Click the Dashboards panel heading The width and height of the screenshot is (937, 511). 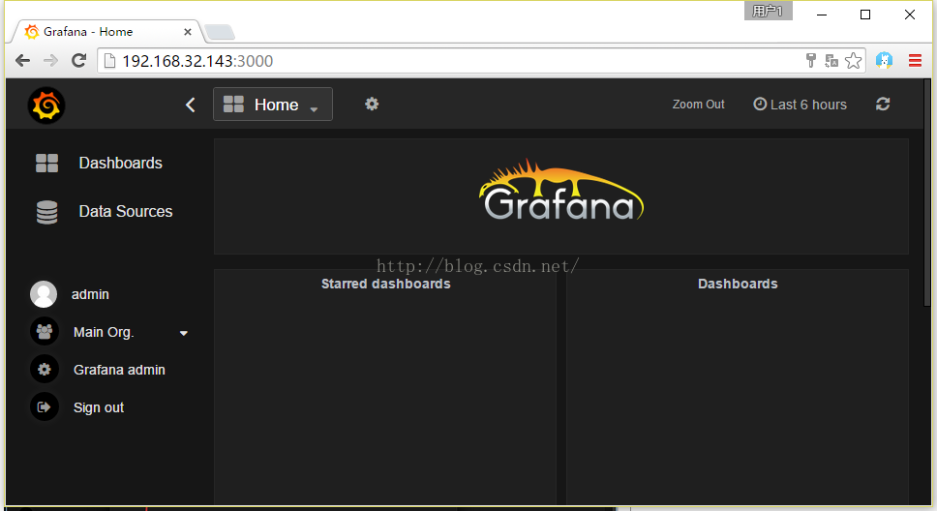click(x=738, y=284)
